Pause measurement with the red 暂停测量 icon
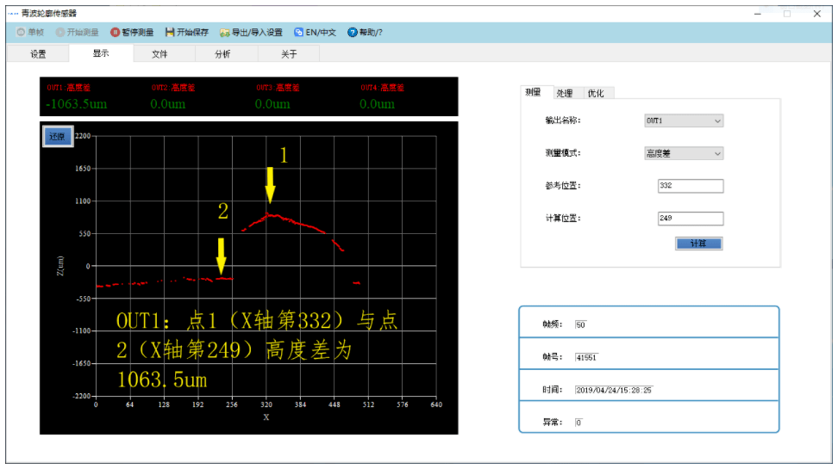The height and width of the screenshot is (469, 838). pyautogui.click(x=115, y=33)
